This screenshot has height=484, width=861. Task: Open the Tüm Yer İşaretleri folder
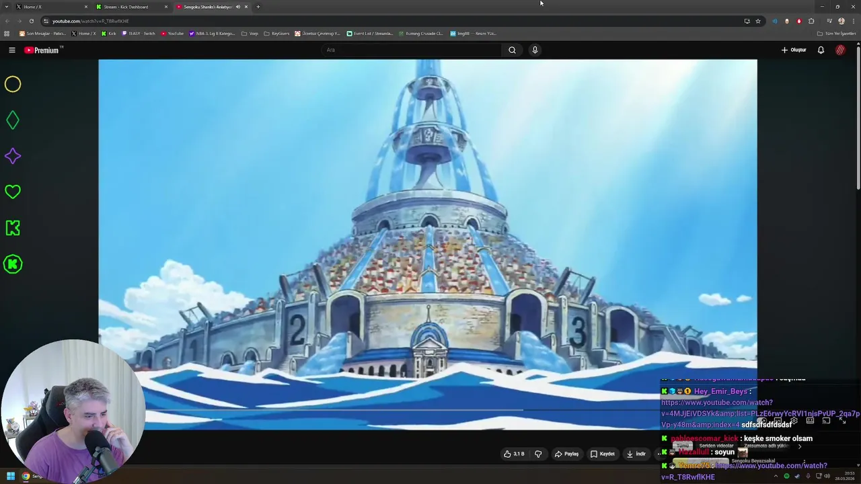(836, 34)
